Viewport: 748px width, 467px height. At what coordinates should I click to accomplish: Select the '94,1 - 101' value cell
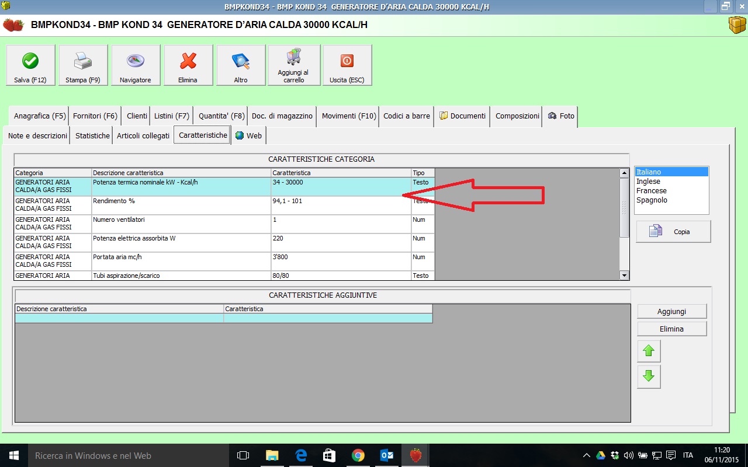(341, 205)
